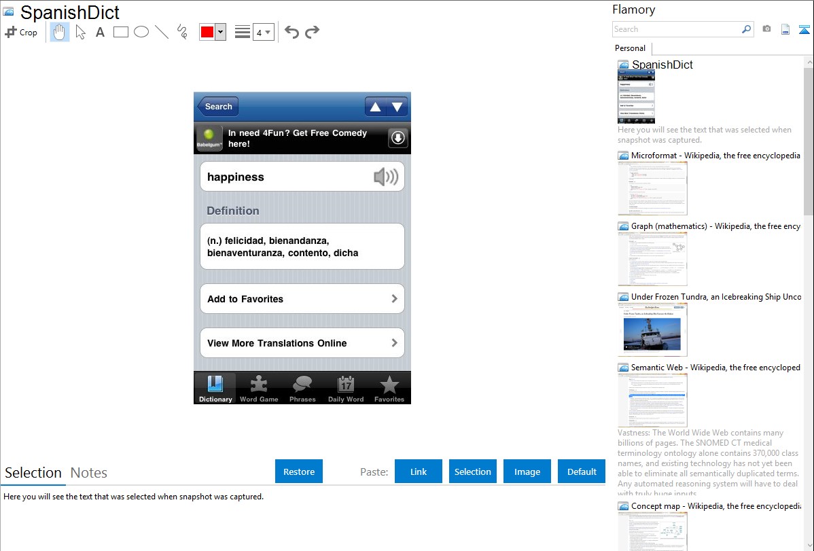Click the magnifier search icon
Viewport: 814px width, 551px height.
tap(747, 29)
